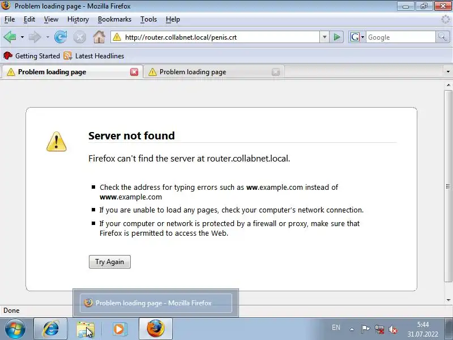Click the greyed Stop loading button
This screenshot has width=453, height=340.
pyautogui.click(x=80, y=37)
